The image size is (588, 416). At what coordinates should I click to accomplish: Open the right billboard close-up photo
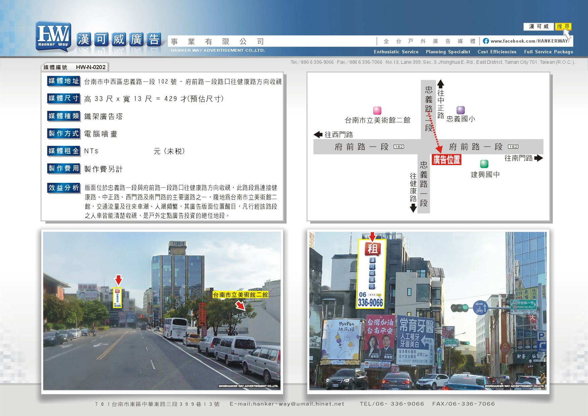pos(428,311)
